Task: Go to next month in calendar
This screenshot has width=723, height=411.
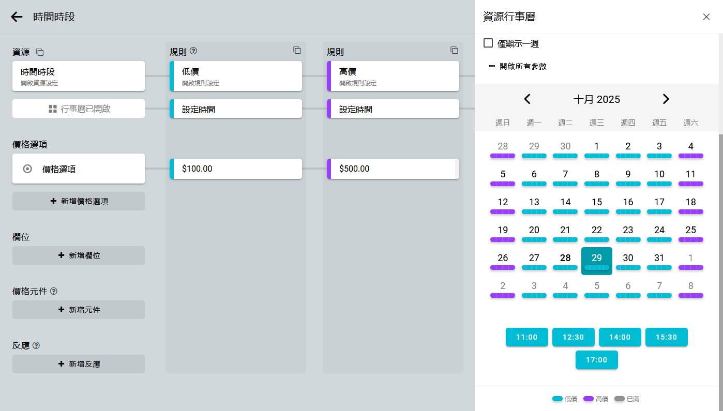Action: coord(666,99)
